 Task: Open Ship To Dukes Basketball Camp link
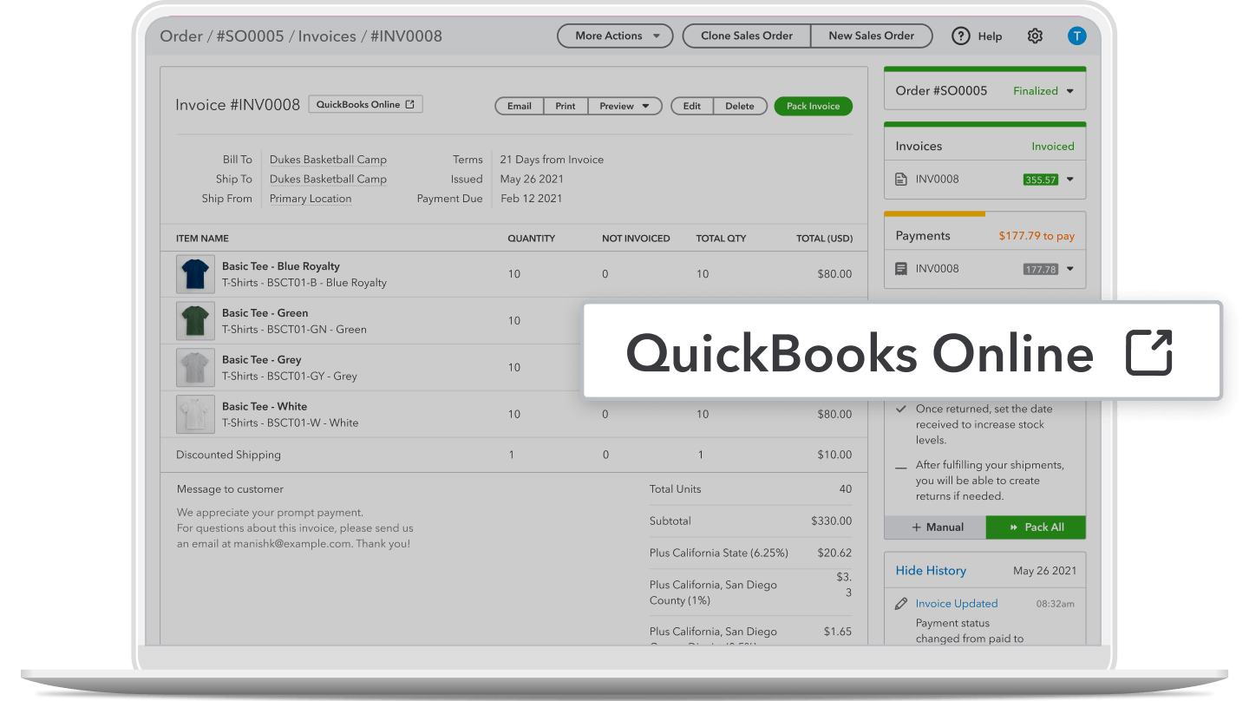point(328,180)
